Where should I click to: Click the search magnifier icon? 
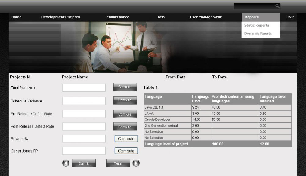pos(277,6)
